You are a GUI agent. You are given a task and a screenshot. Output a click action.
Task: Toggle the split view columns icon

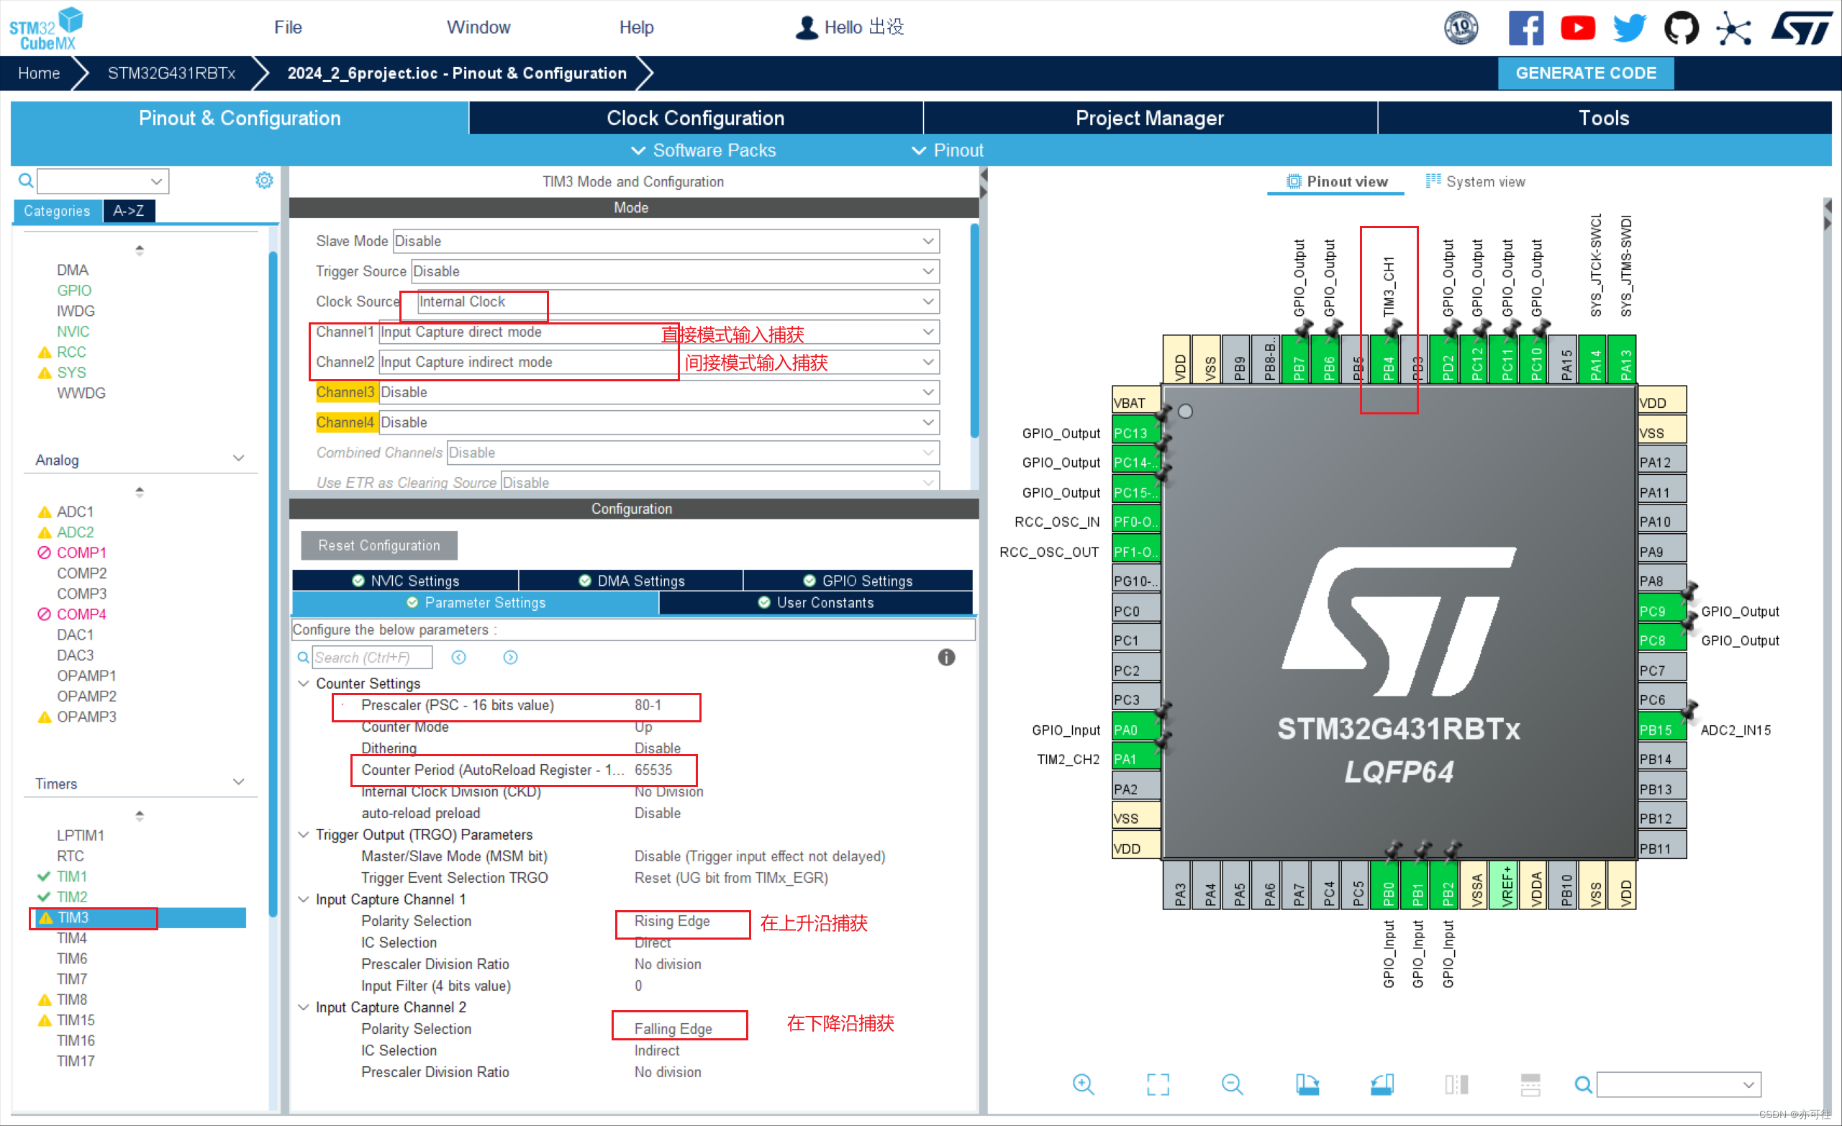pyautogui.click(x=1456, y=1084)
